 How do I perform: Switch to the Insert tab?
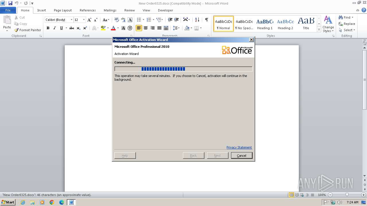[x=42, y=10]
